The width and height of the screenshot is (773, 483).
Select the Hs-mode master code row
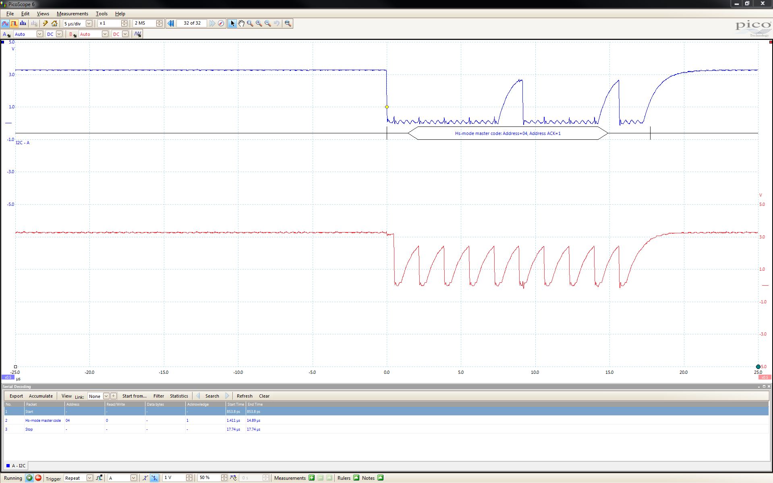[386, 420]
